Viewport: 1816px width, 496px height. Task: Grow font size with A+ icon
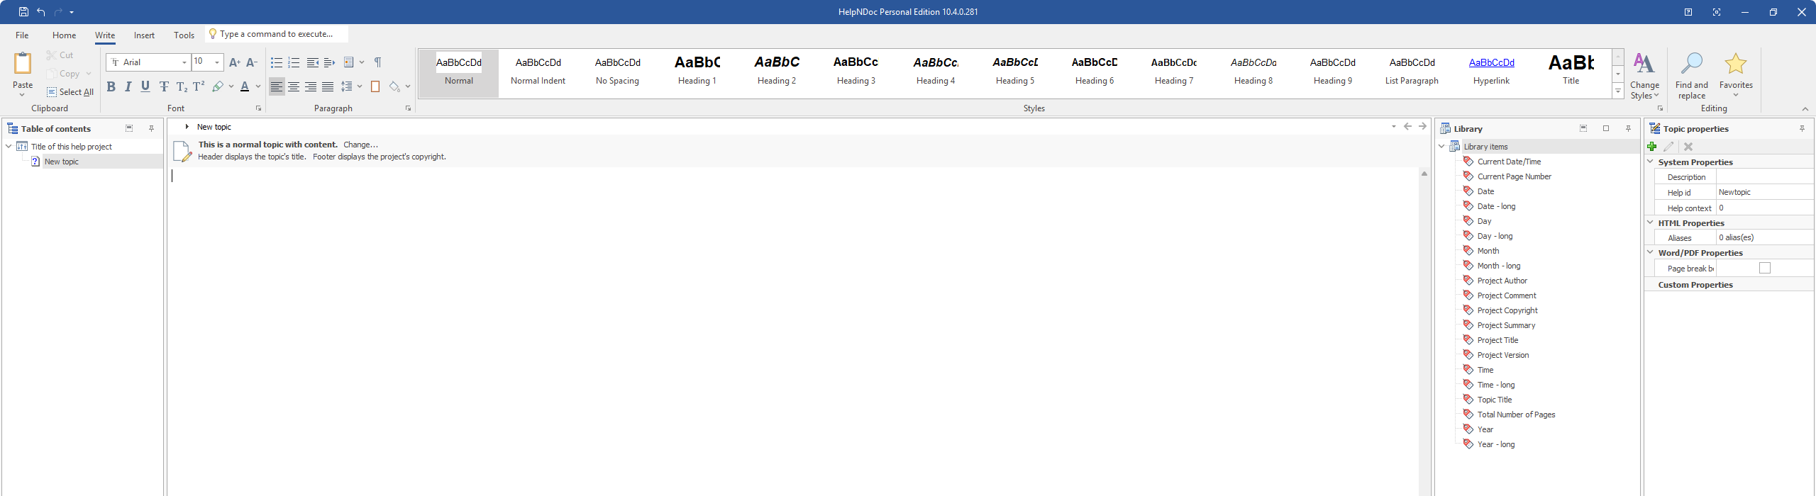(235, 62)
